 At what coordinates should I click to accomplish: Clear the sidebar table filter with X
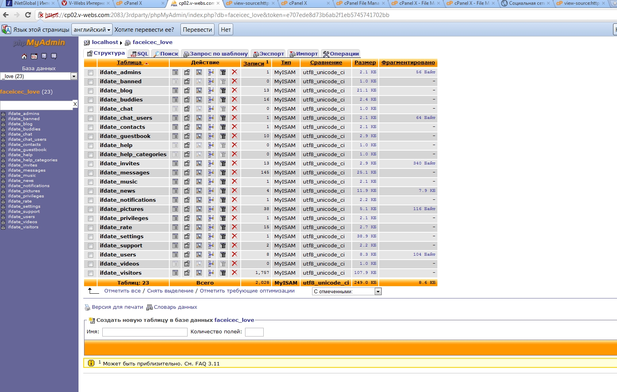coord(75,104)
